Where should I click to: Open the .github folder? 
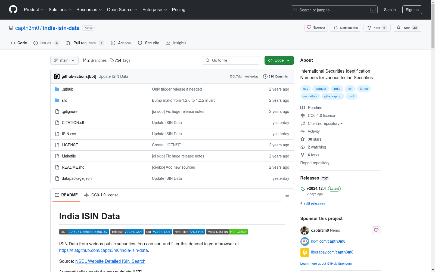pos(67,89)
